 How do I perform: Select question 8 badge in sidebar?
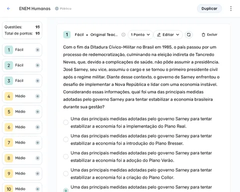(8, 158)
